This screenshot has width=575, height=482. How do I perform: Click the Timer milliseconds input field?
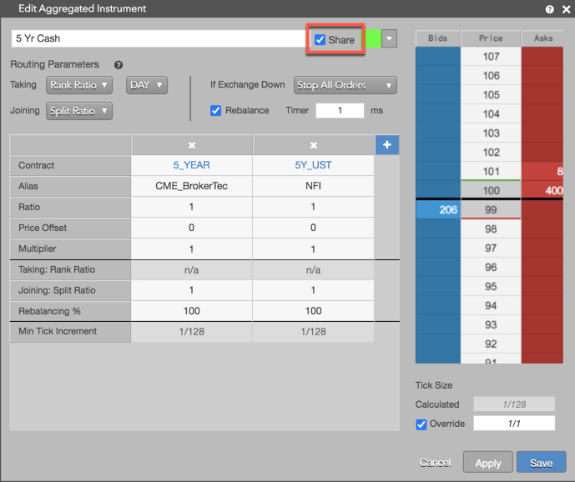tap(340, 110)
